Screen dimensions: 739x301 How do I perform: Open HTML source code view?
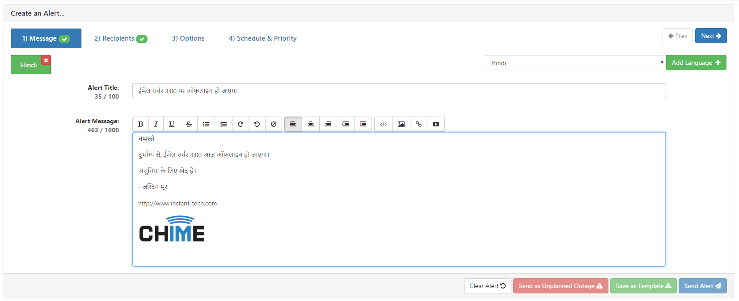(383, 124)
